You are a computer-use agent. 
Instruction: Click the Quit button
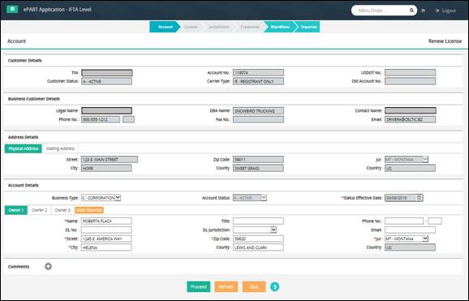point(254,286)
